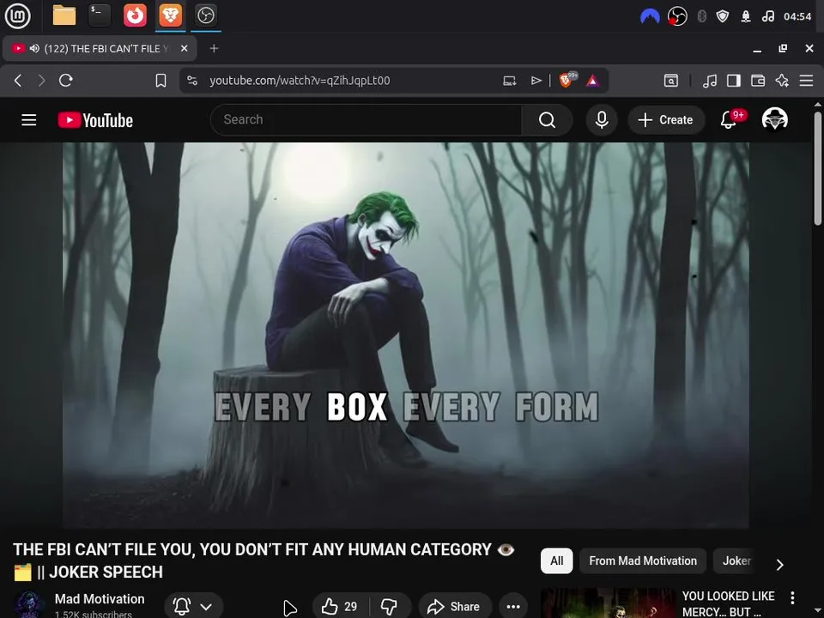Open Brave Rewards triangle icon
Image resolution: width=824 pixels, height=618 pixels.
(x=593, y=81)
